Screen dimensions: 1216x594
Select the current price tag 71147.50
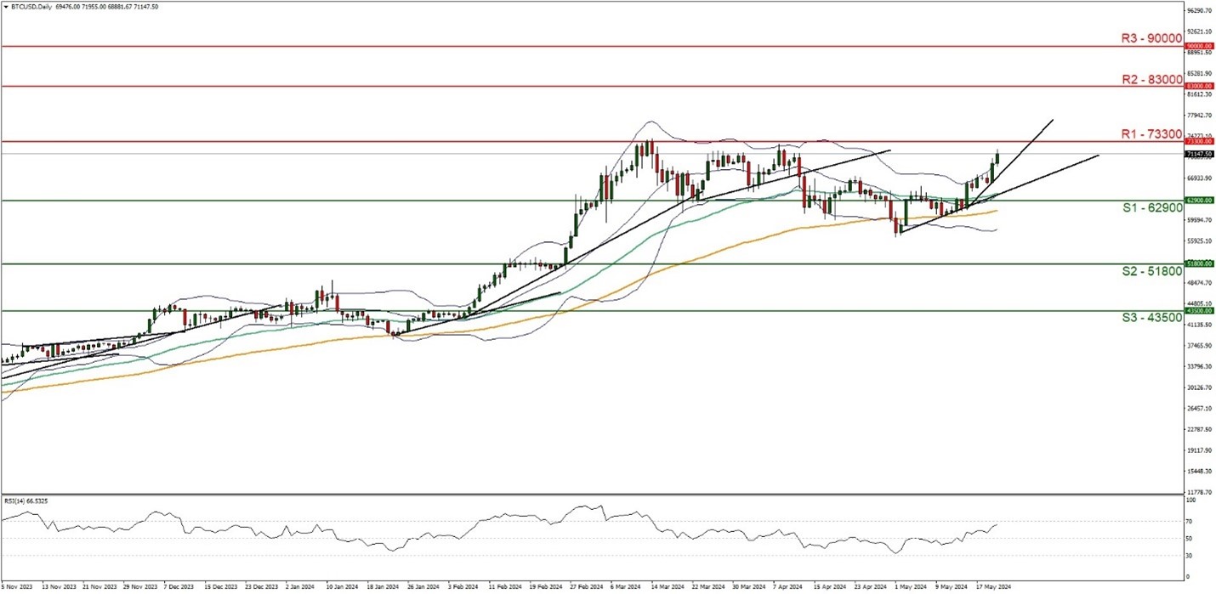1199,154
